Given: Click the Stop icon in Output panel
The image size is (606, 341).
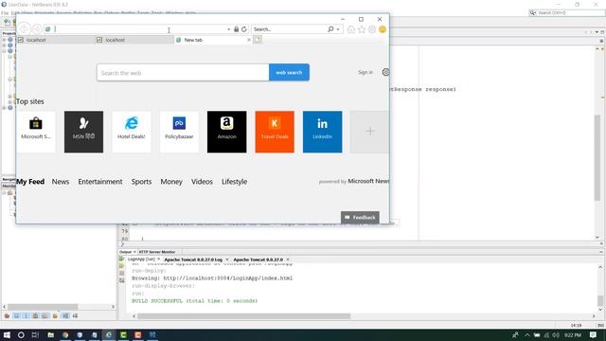Looking at the screenshot, I should click(x=121, y=274).
